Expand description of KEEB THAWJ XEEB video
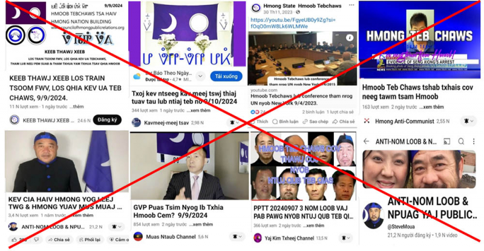The height and width of the screenshot is (251, 484). [x=77, y=106]
